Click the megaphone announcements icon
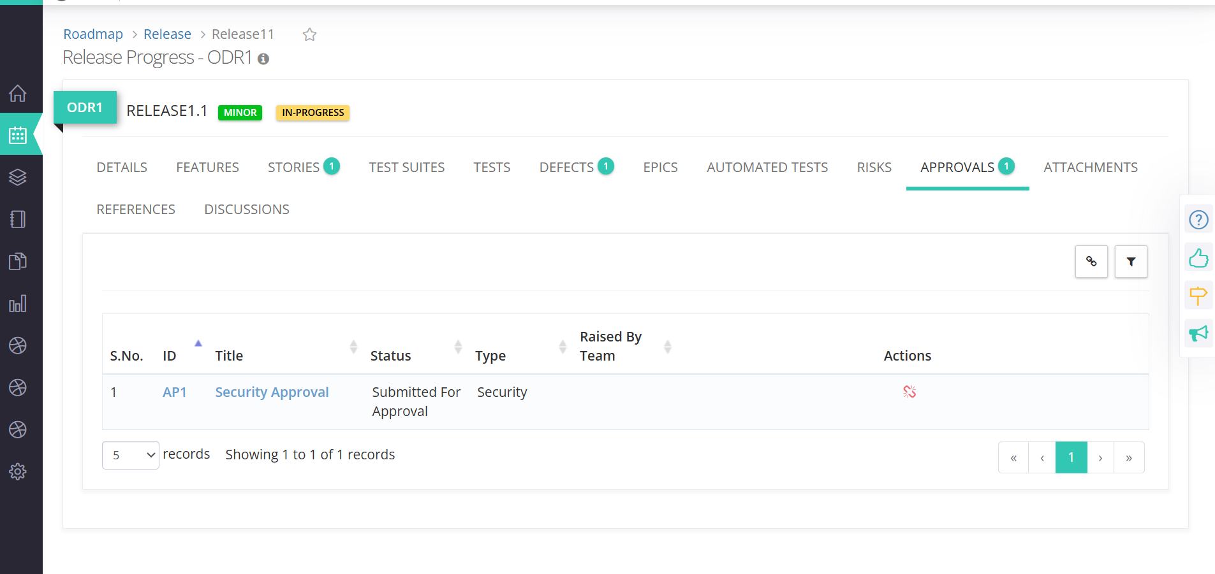The width and height of the screenshot is (1215, 574). [1198, 333]
